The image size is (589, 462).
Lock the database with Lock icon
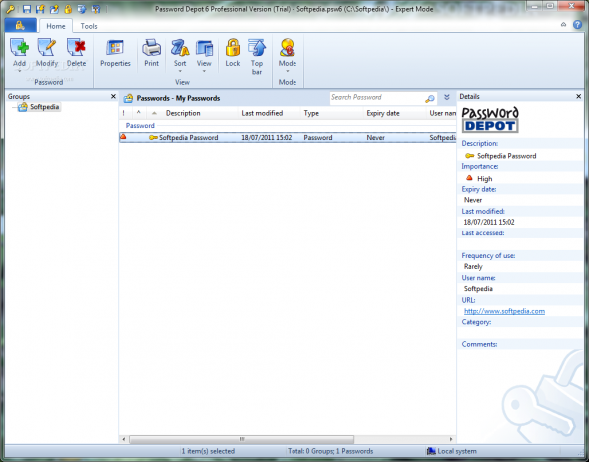coord(233,48)
